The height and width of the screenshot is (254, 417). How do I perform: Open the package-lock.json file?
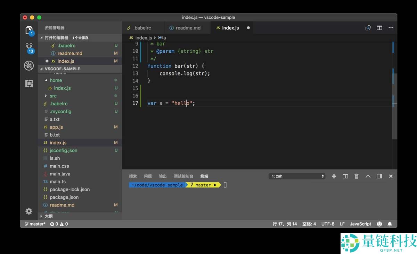80,190
